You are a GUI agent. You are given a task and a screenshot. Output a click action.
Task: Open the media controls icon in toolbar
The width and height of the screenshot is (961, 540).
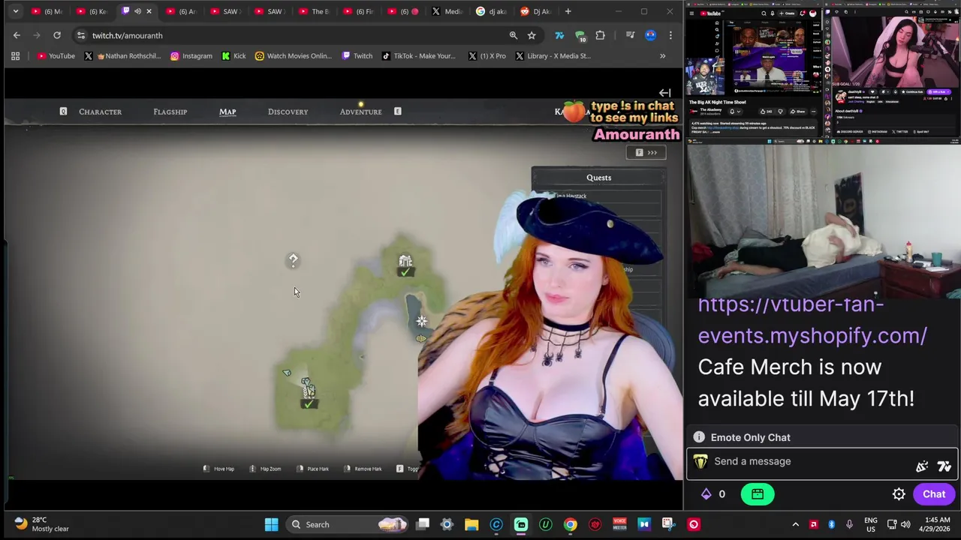[630, 35]
